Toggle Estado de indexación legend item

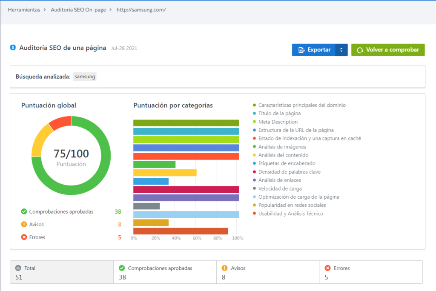tap(307, 138)
